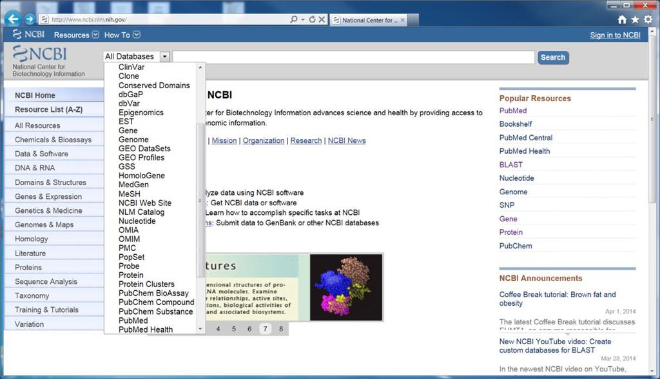
Task: Choose HomoloGene in the dropdown list
Action: [141, 176]
